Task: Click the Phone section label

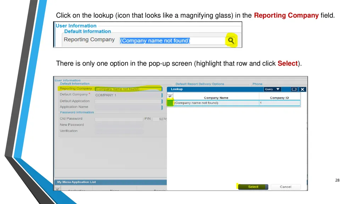Action: [x=257, y=84]
